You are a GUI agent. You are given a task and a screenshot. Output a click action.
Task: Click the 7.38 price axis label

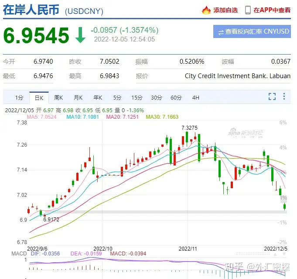pos(22,123)
